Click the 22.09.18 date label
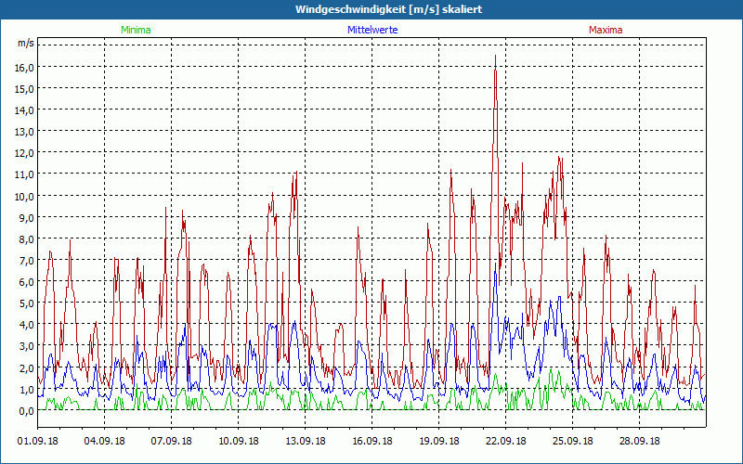The width and height of the screenshot is (743, 464). 505,441
